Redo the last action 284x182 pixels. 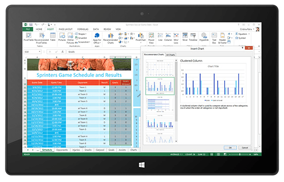tap(43, 24)
